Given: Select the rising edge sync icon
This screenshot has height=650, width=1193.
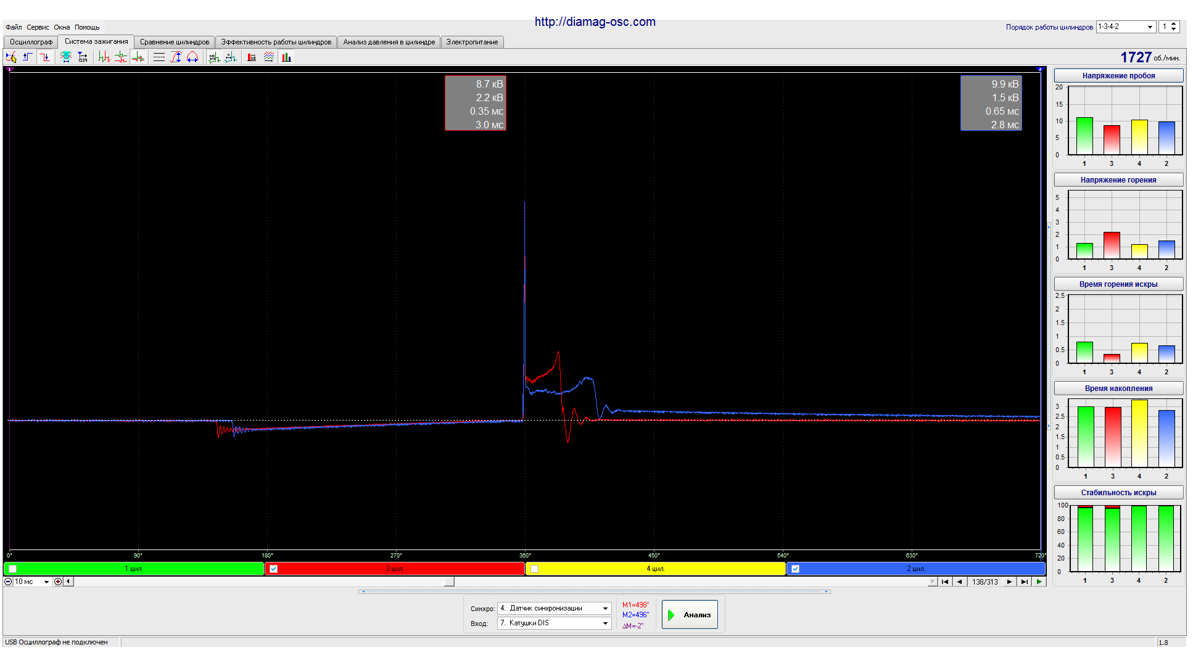Looking at the screenshot, I should [x=28, y=57].
